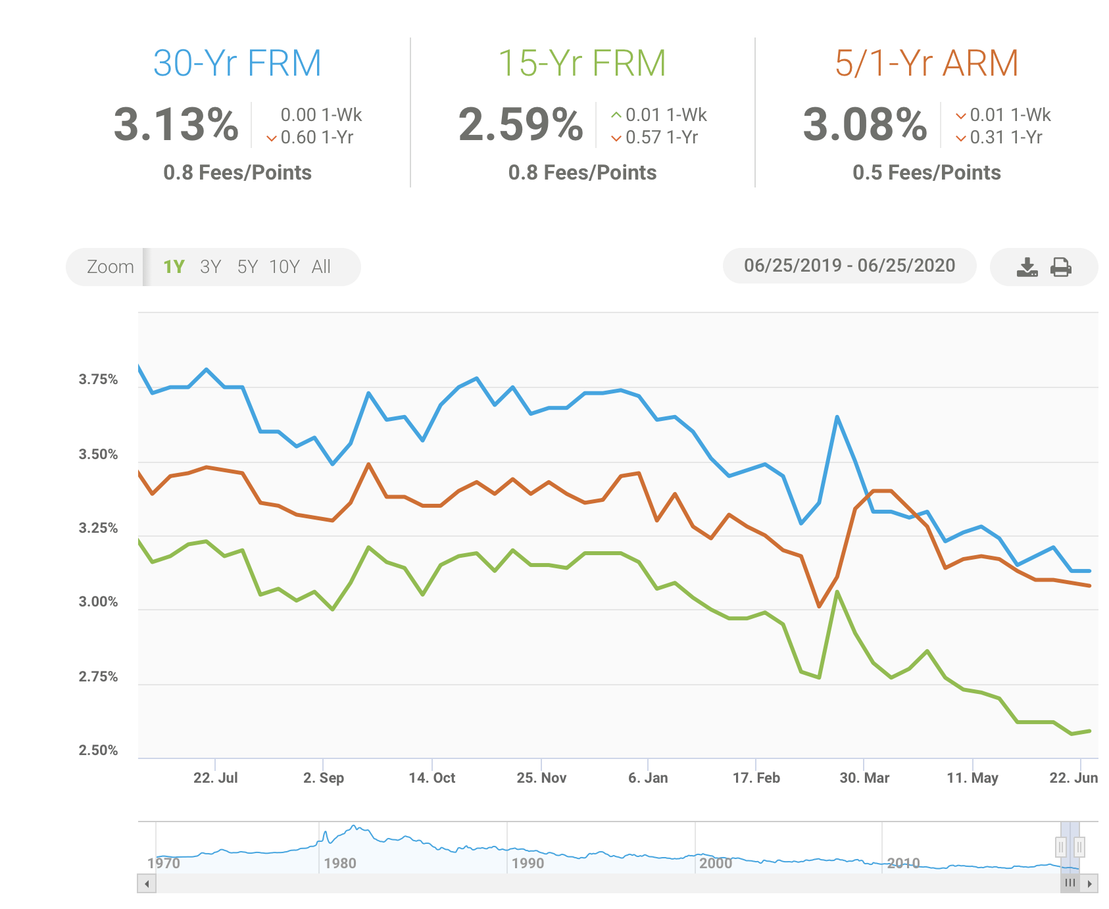Screen dimensions: 1109x909
Task: Click the down arrow beside 0.57 1-Yr
Action: [615, 138]
